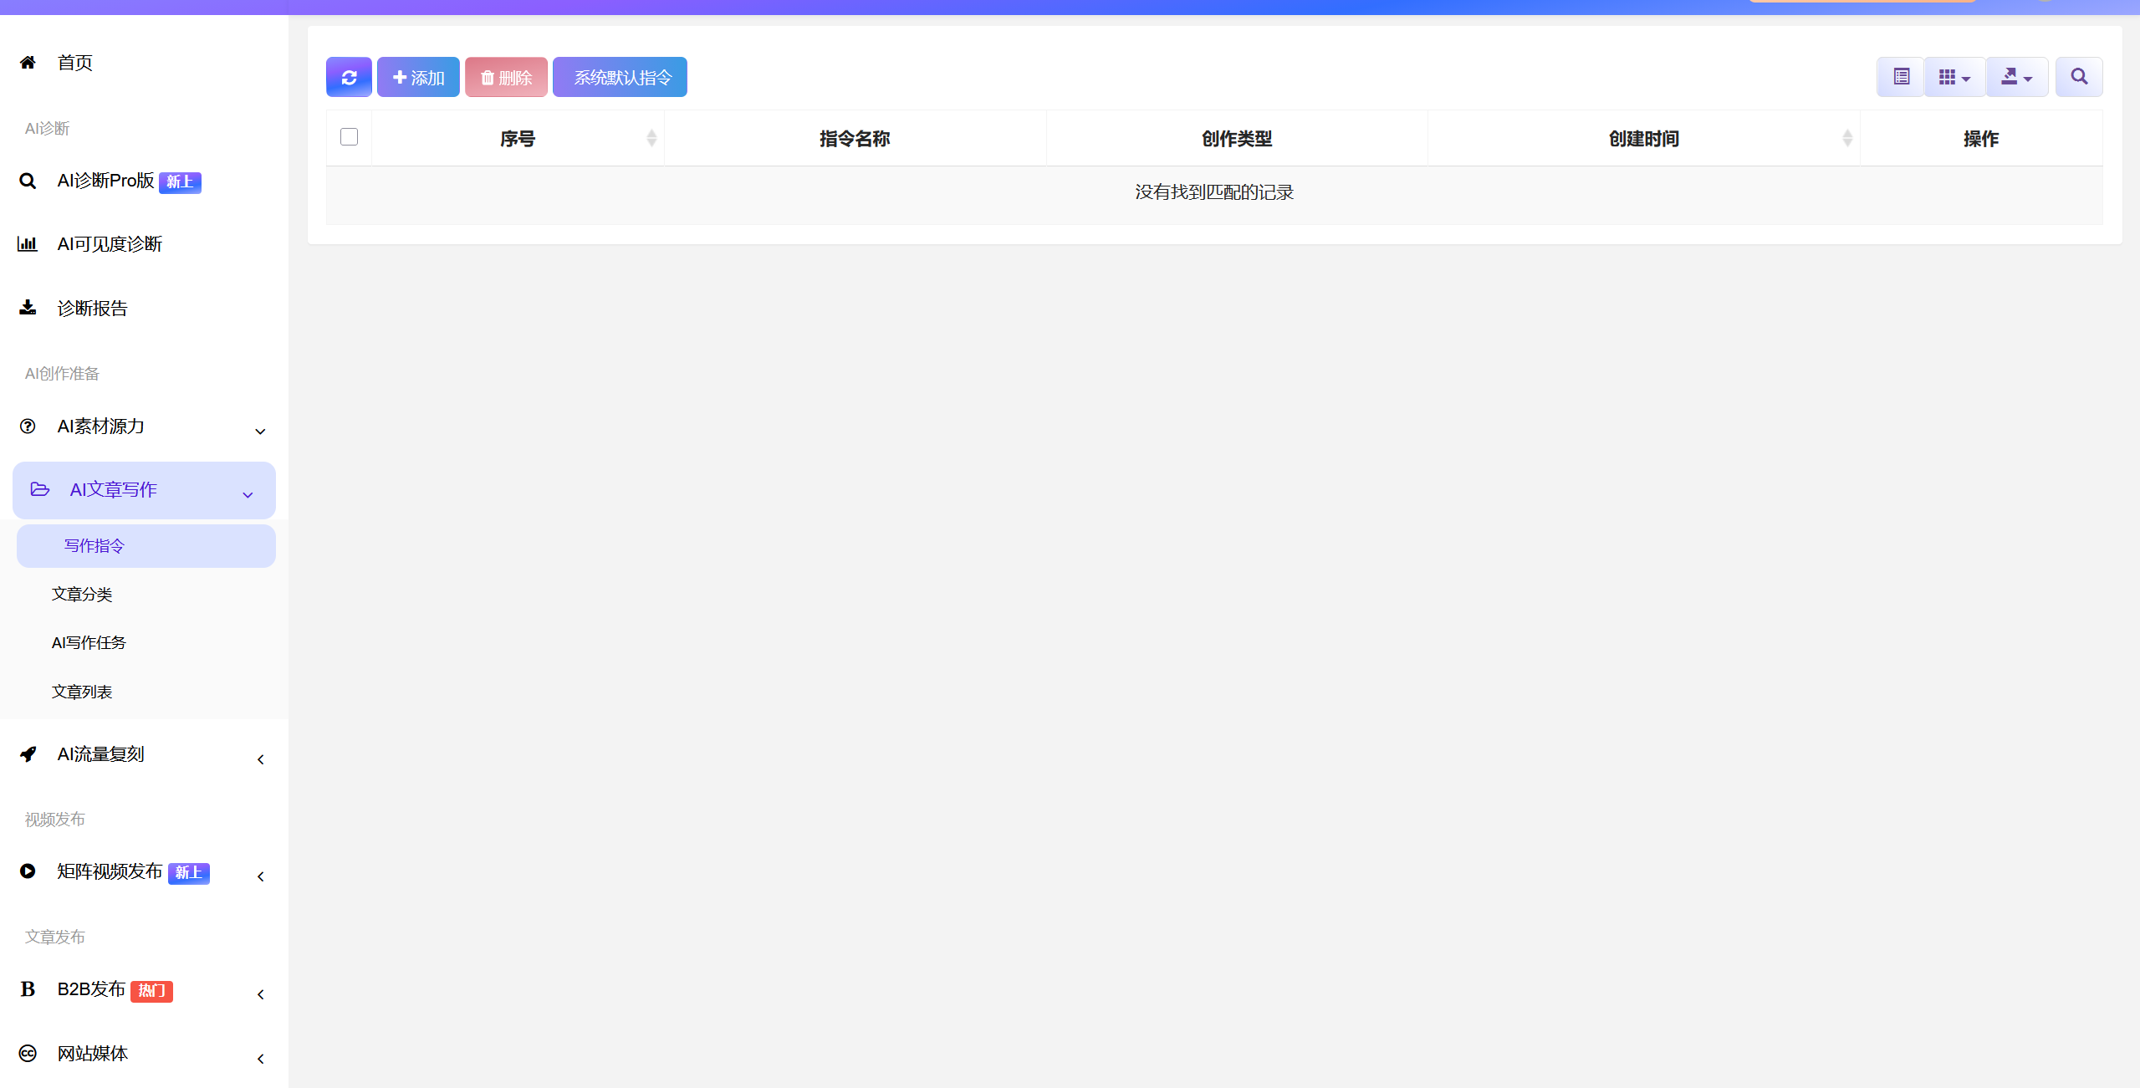Click the question circle icon for AI素材源力
The width and height of the screenshot is (2140, 1088).
tap(28, 427)
